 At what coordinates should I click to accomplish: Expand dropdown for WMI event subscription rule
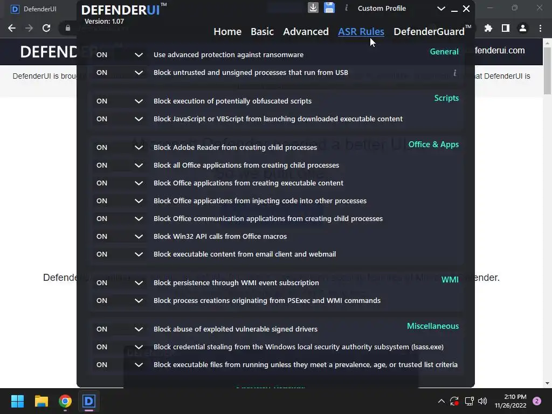coord(139,282)
